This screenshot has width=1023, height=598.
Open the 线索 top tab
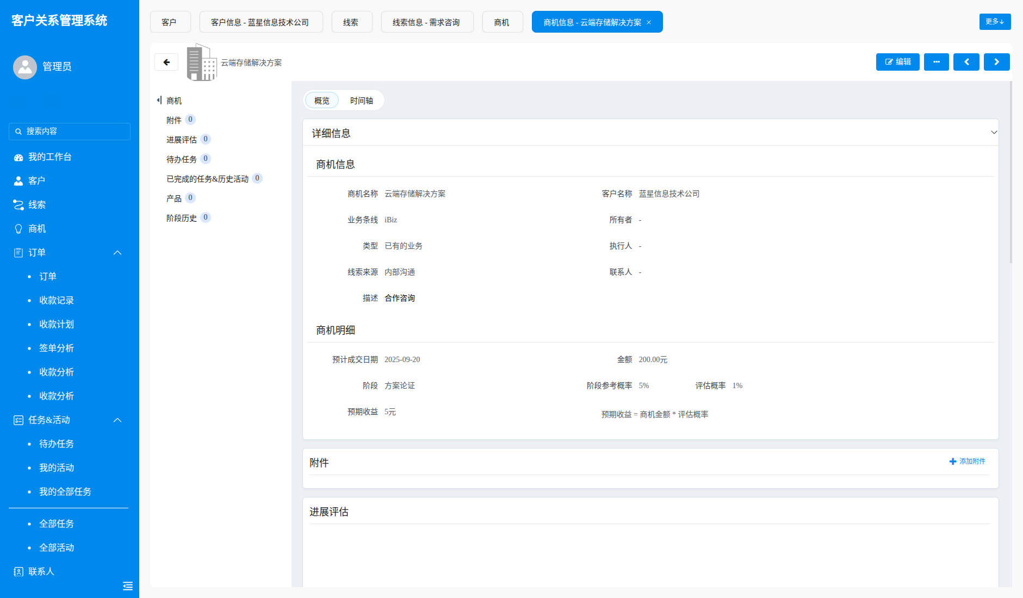[351, 22]
